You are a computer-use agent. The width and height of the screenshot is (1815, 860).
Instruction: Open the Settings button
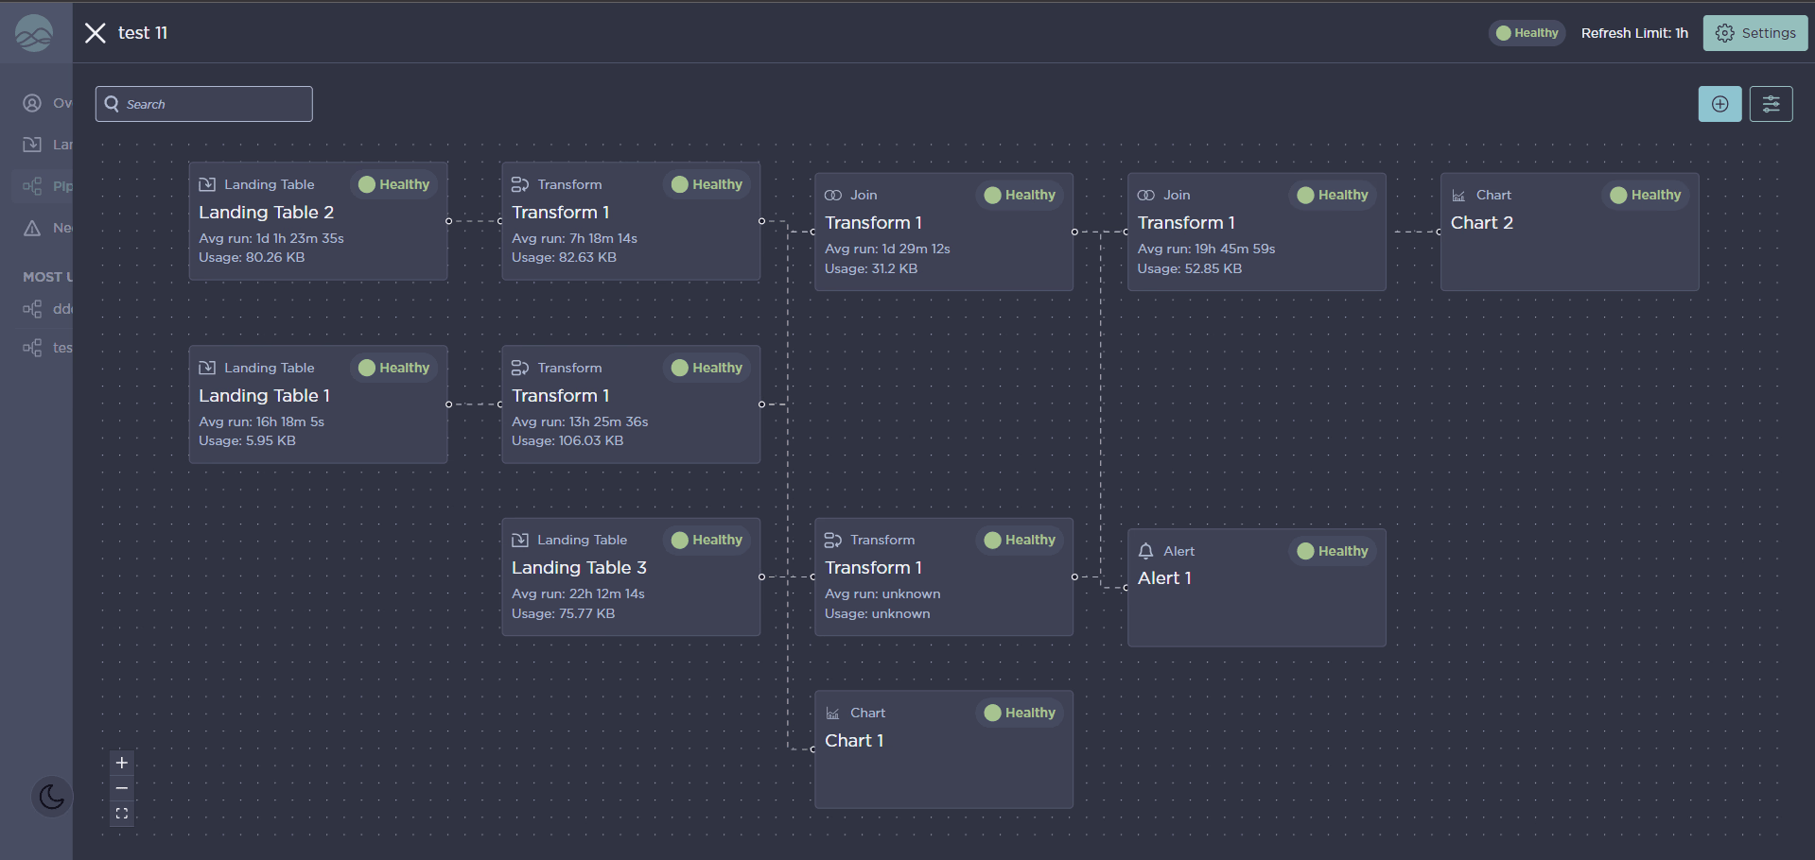coord(1755,33)
